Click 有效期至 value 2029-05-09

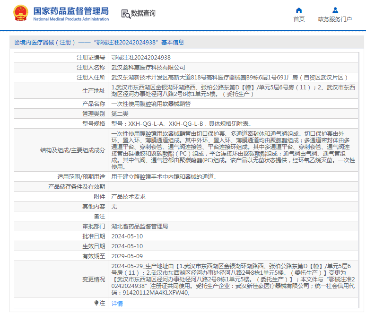click(127, 256)
